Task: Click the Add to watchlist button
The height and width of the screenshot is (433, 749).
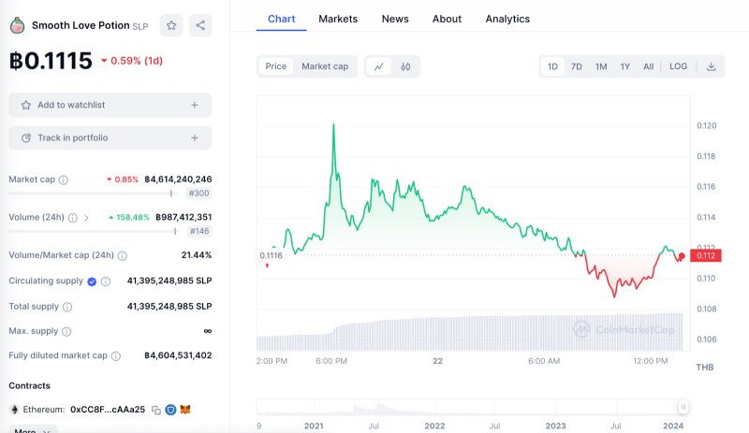Action: (110, 105)
